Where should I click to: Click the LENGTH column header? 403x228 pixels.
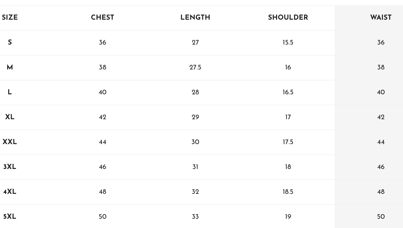195,17
